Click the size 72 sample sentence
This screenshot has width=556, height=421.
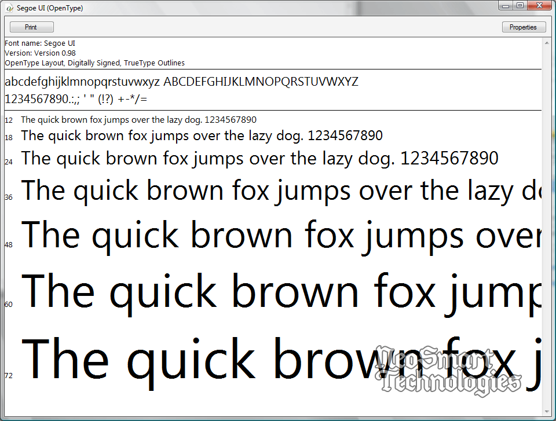coord(281,363)
